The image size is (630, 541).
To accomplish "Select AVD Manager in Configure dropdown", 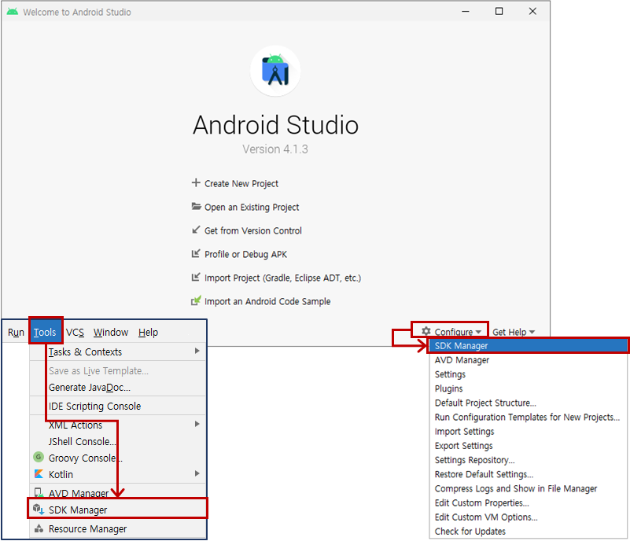I will [x=528, y=360].
